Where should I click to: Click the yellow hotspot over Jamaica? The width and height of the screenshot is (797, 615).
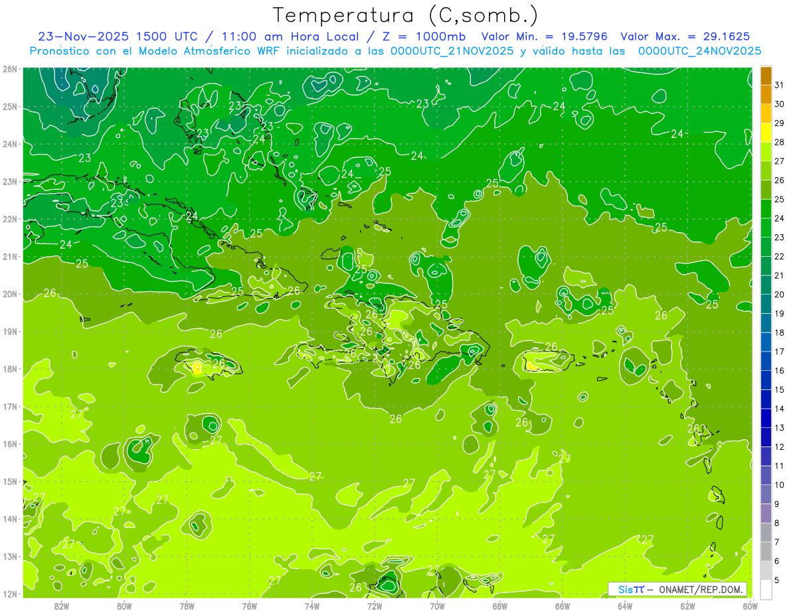point(197,368)
